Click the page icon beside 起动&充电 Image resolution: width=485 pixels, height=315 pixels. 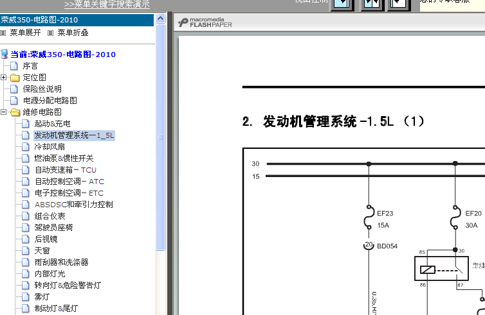26,123
